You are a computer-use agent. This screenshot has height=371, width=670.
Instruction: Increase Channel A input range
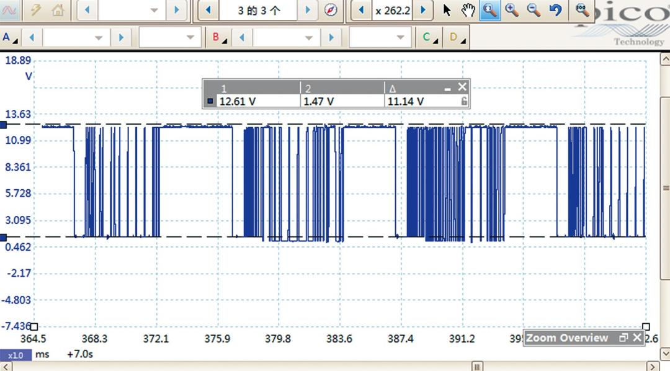click(121, 38)
